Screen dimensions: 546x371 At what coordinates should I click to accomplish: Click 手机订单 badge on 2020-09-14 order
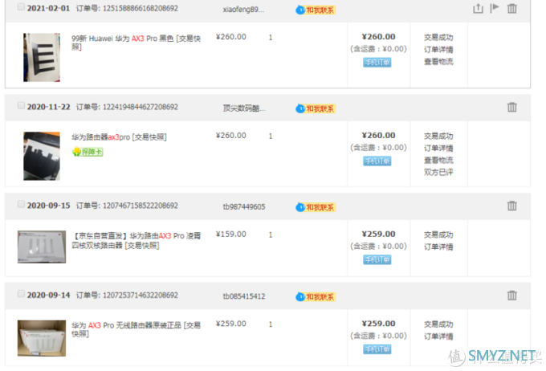coord(377,349)
